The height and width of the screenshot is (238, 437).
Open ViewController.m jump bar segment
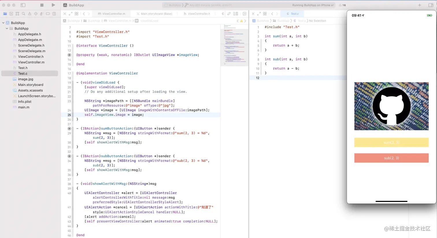coord(118,21)
